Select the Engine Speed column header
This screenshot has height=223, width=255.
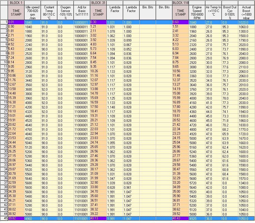(x=197, y=13)
